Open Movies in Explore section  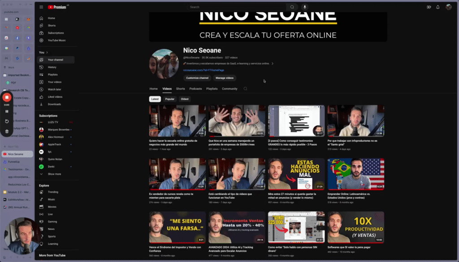click(56, 207)
